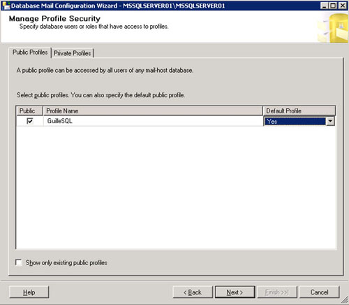Open the Default Profile dropdown arrow
349x305 pixels.
point(330,121)
